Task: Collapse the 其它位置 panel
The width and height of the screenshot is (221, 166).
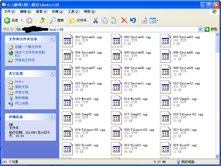Action: tap(52, 73)
